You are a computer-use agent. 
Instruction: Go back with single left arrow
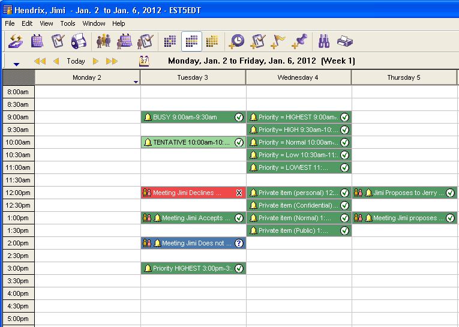[56, 61]
